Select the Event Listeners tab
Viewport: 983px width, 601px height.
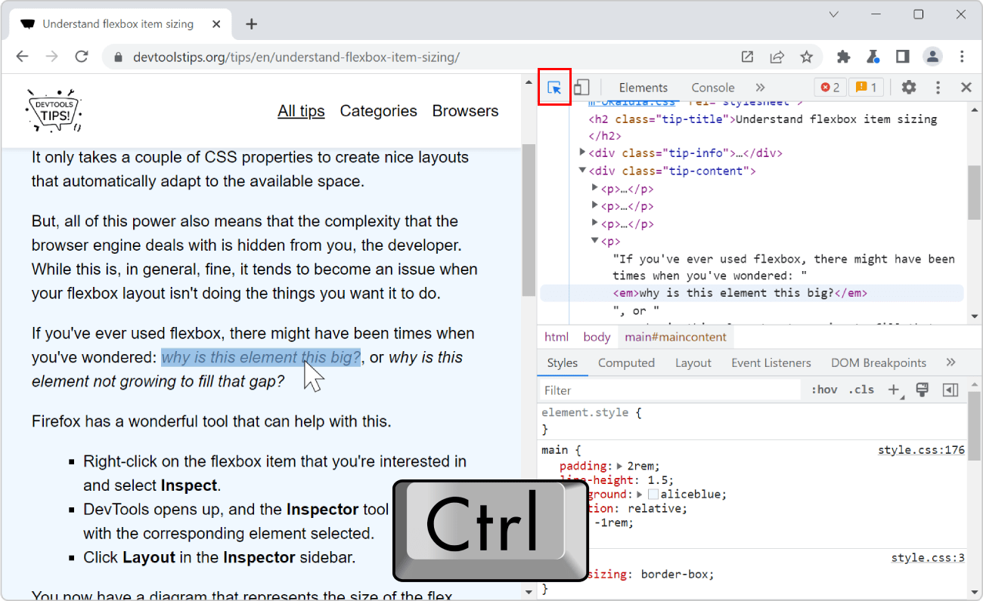(771, 362)
